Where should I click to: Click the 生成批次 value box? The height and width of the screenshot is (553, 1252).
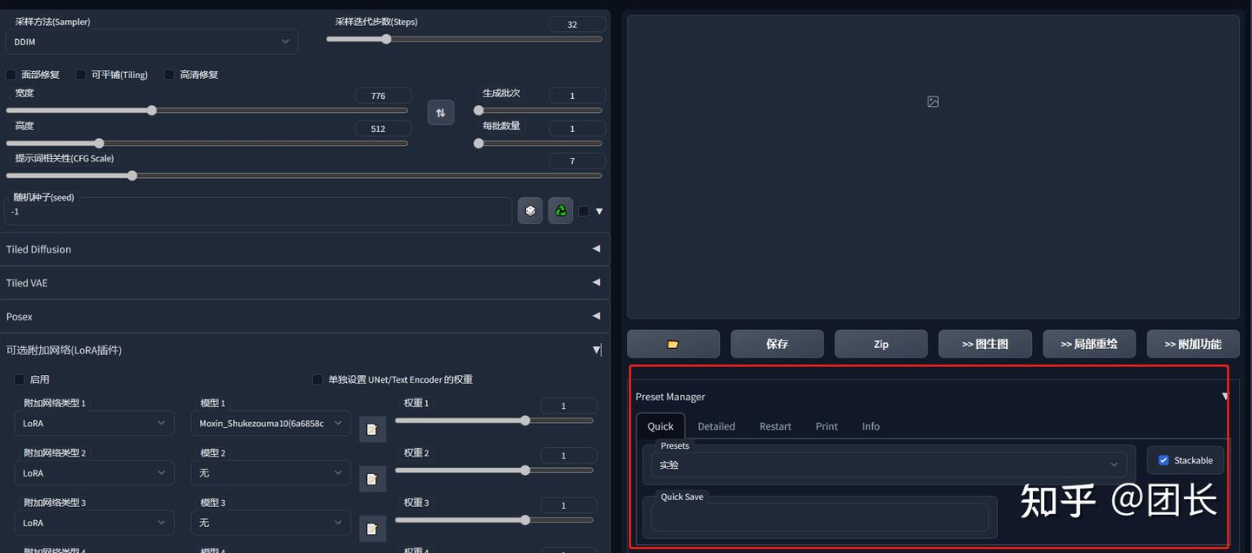(x=577, y=95)
